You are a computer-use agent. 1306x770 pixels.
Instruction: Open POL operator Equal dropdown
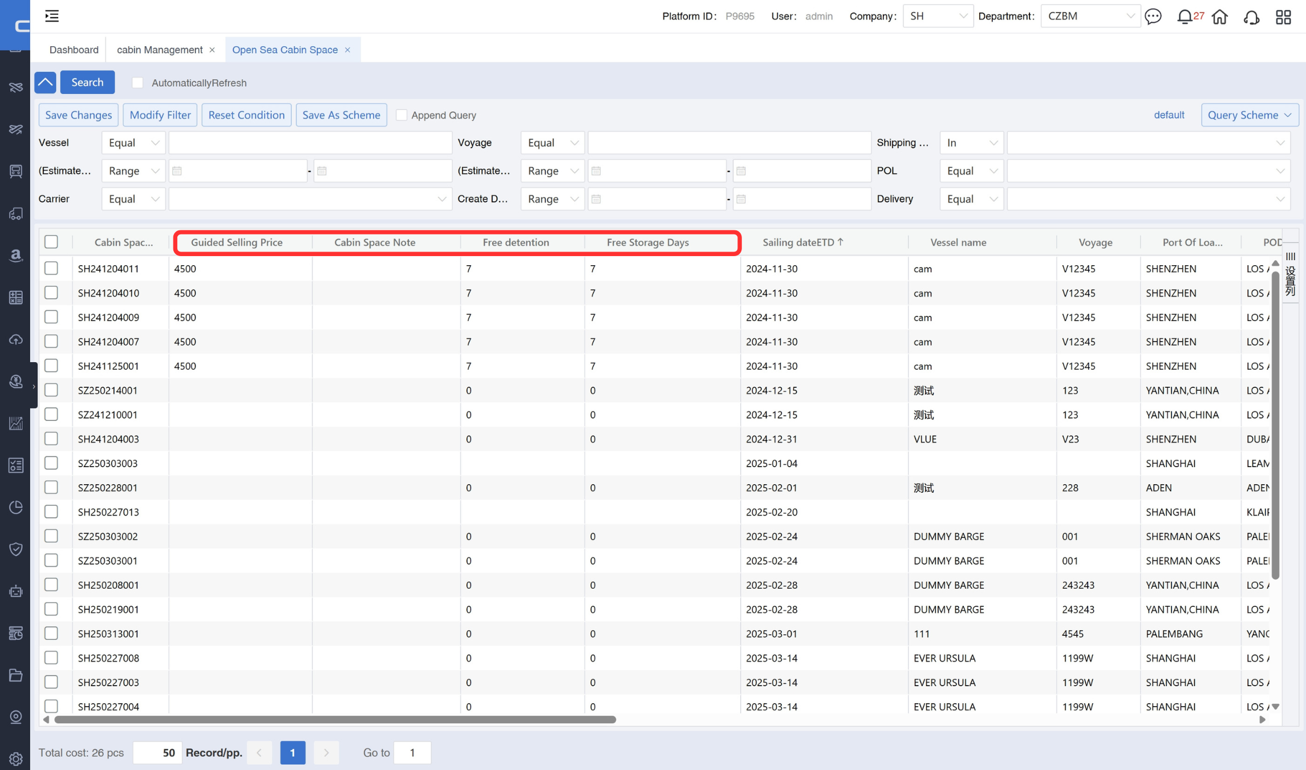972,171
